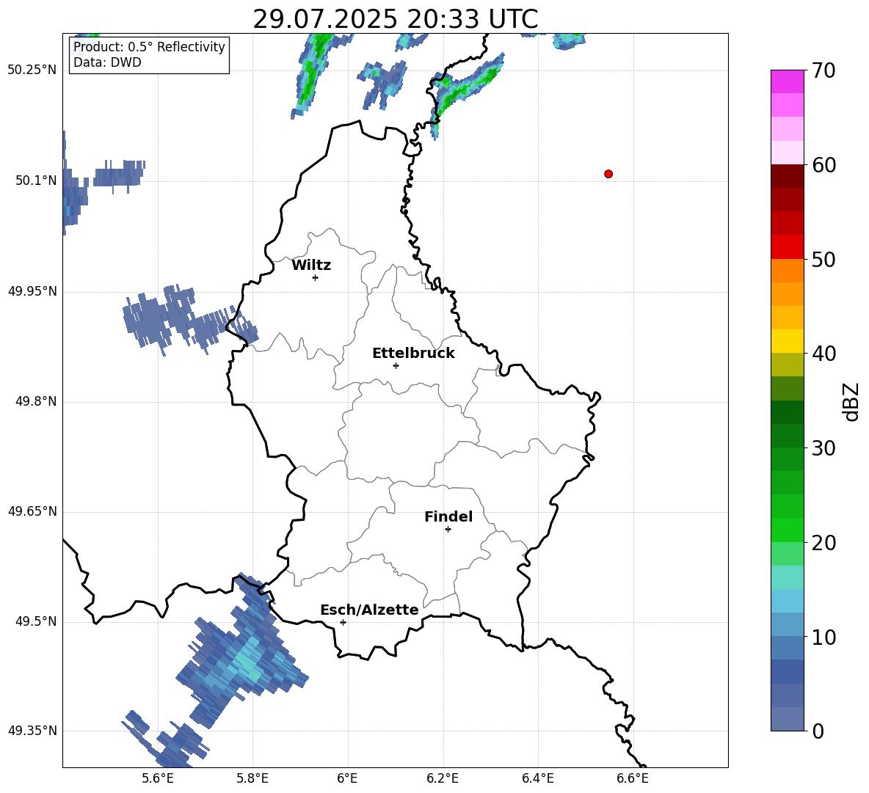The height and width of the screenshot is (793, 869).
Task: Click the light blue colorbar segment above 10
Action: tap(787, 601)
